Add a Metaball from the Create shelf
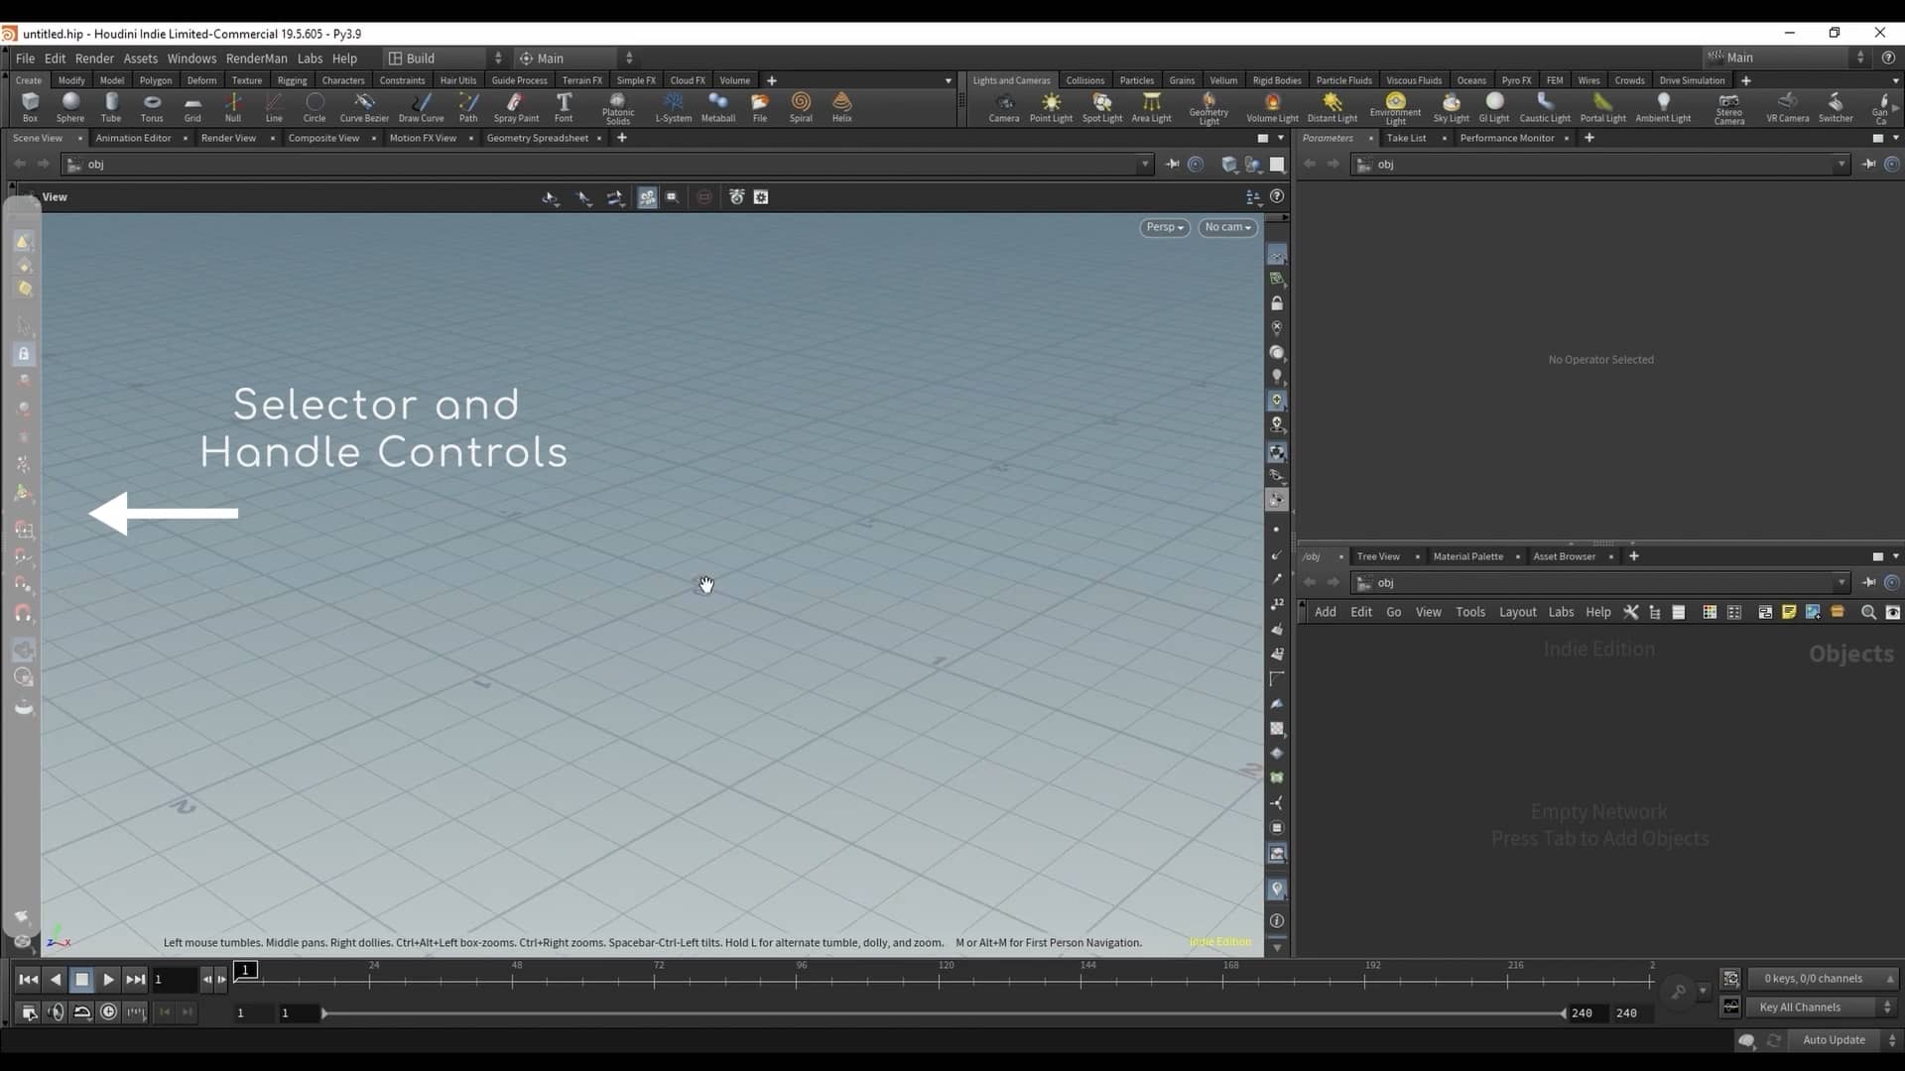The height and width of the screenshot is (1071, 1905). 718,107
